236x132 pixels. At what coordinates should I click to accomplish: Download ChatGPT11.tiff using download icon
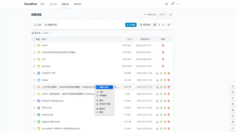(x=157, y=73)
